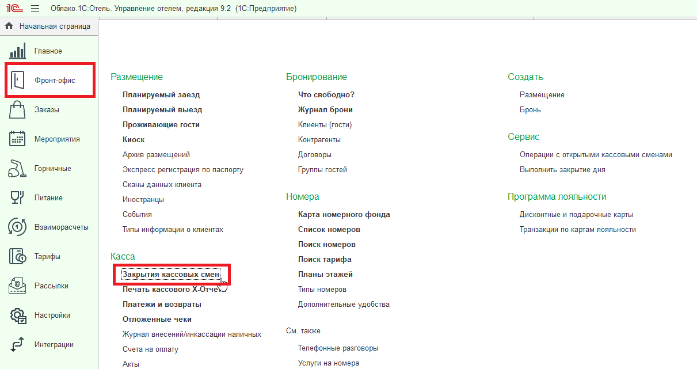Open Телефонные разговоры
697x369 pixels.
point(338,348)
